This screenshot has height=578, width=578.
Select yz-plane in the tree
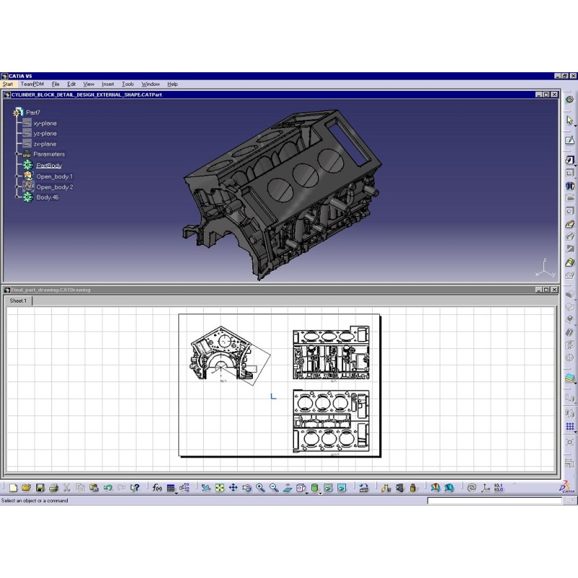[45, 134]
